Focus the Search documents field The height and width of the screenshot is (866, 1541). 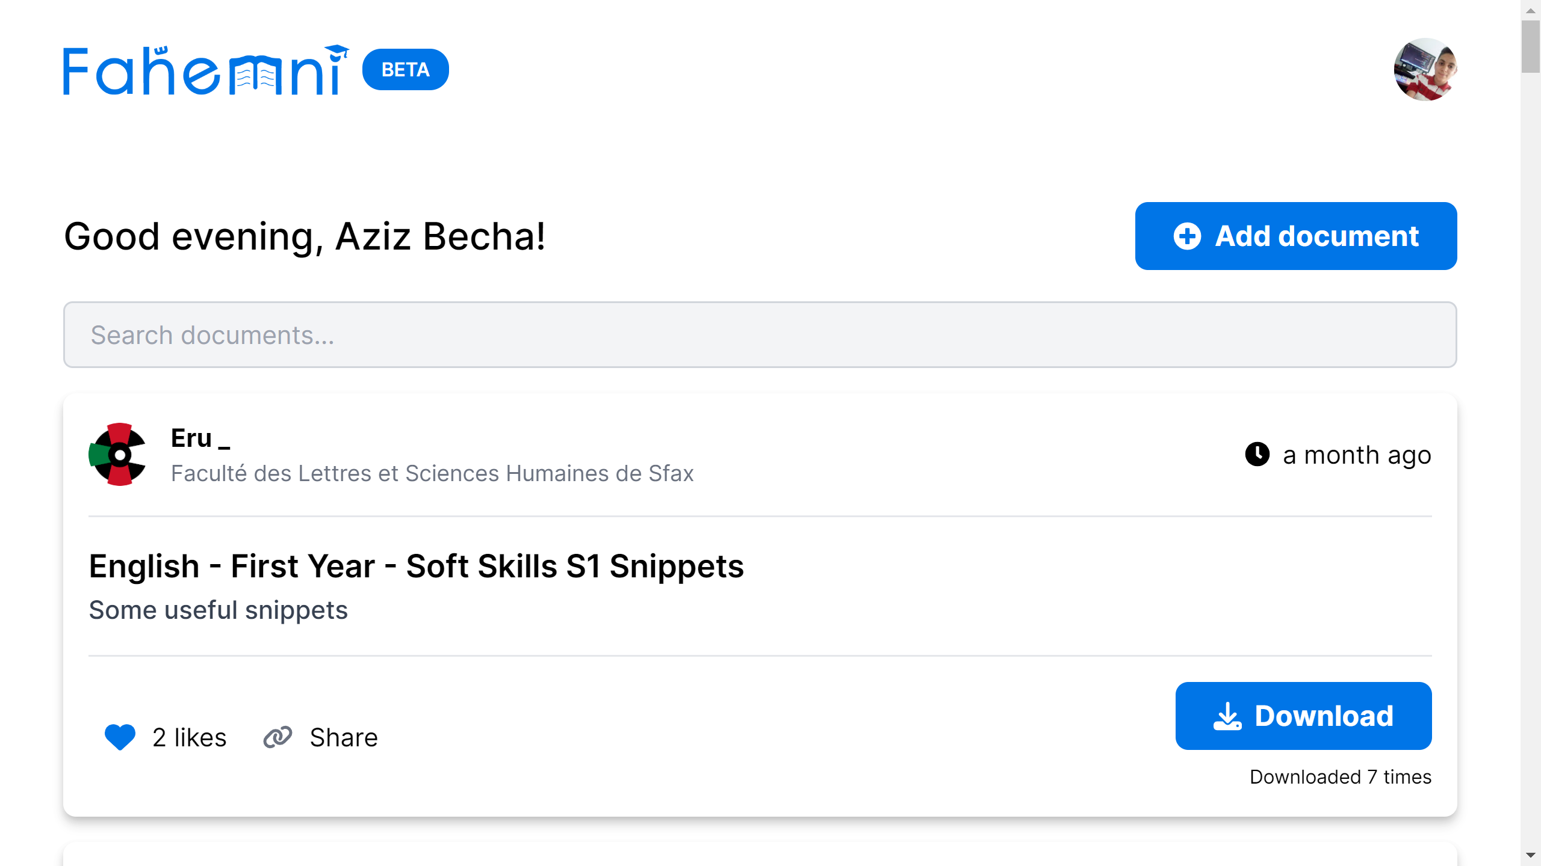pyautogui.click(x=760, y=335)
